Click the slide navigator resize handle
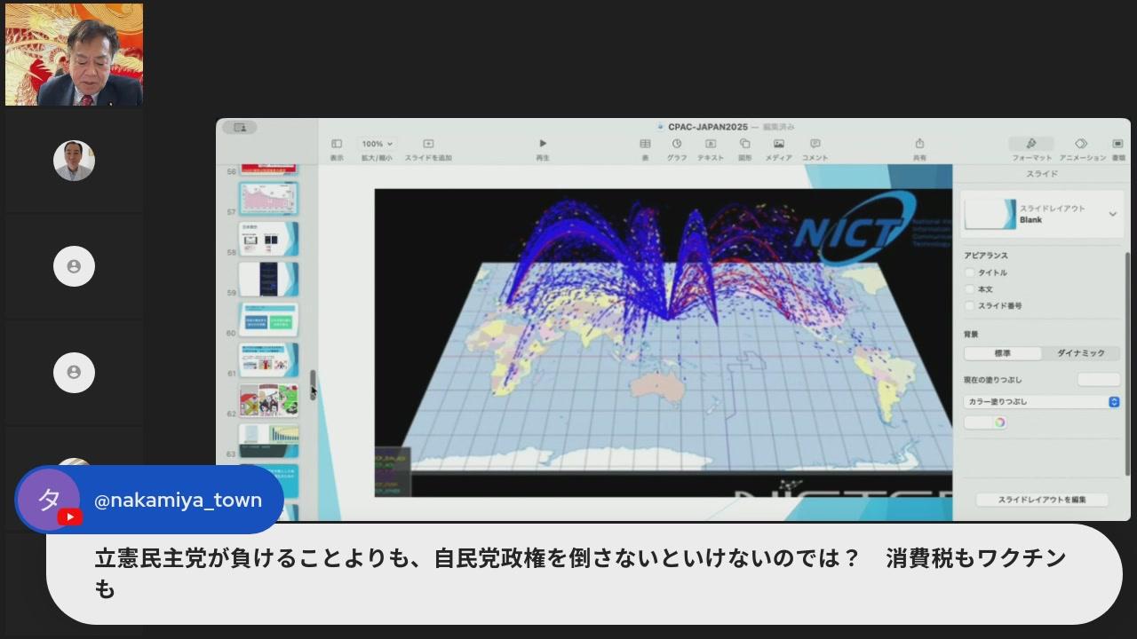The image size is (1137, 639). pyautogui.click(x=313, y=384)
